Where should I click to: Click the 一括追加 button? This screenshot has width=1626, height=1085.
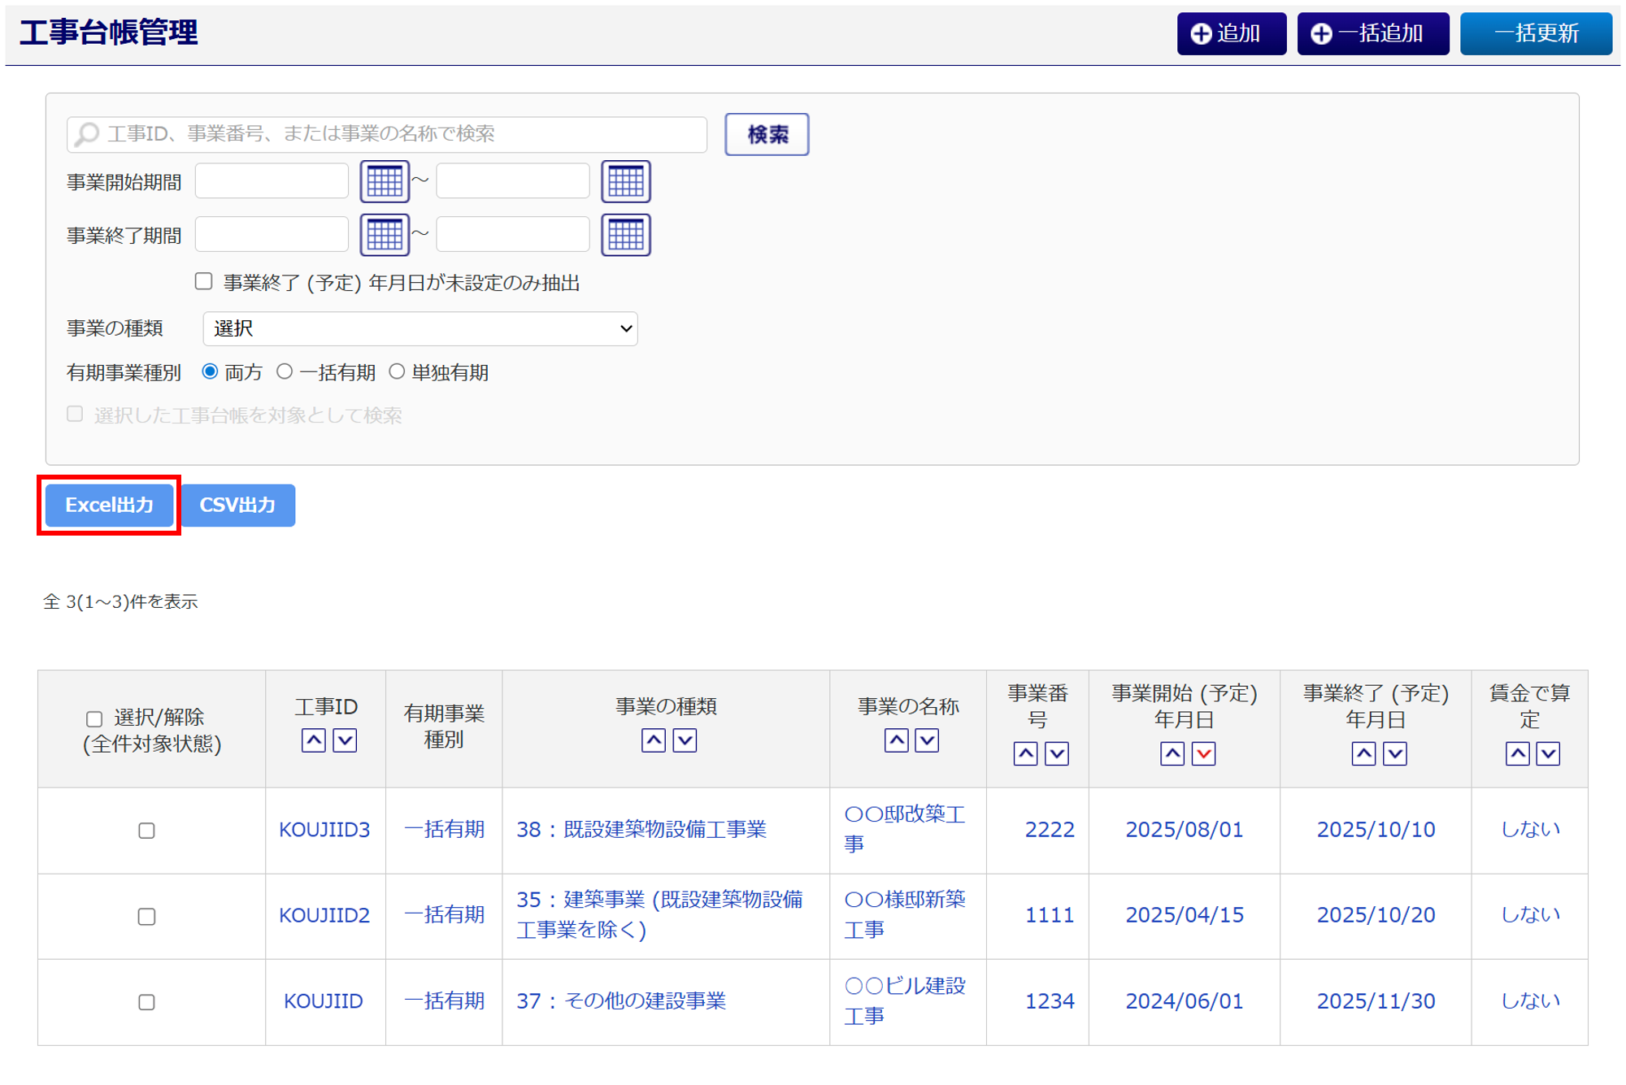pos(1372,33)
